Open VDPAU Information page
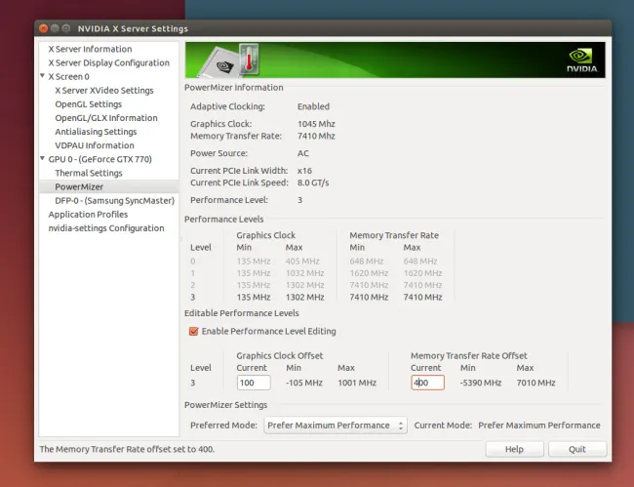Viewport: 634px width, 487px height. coord(95,145)
